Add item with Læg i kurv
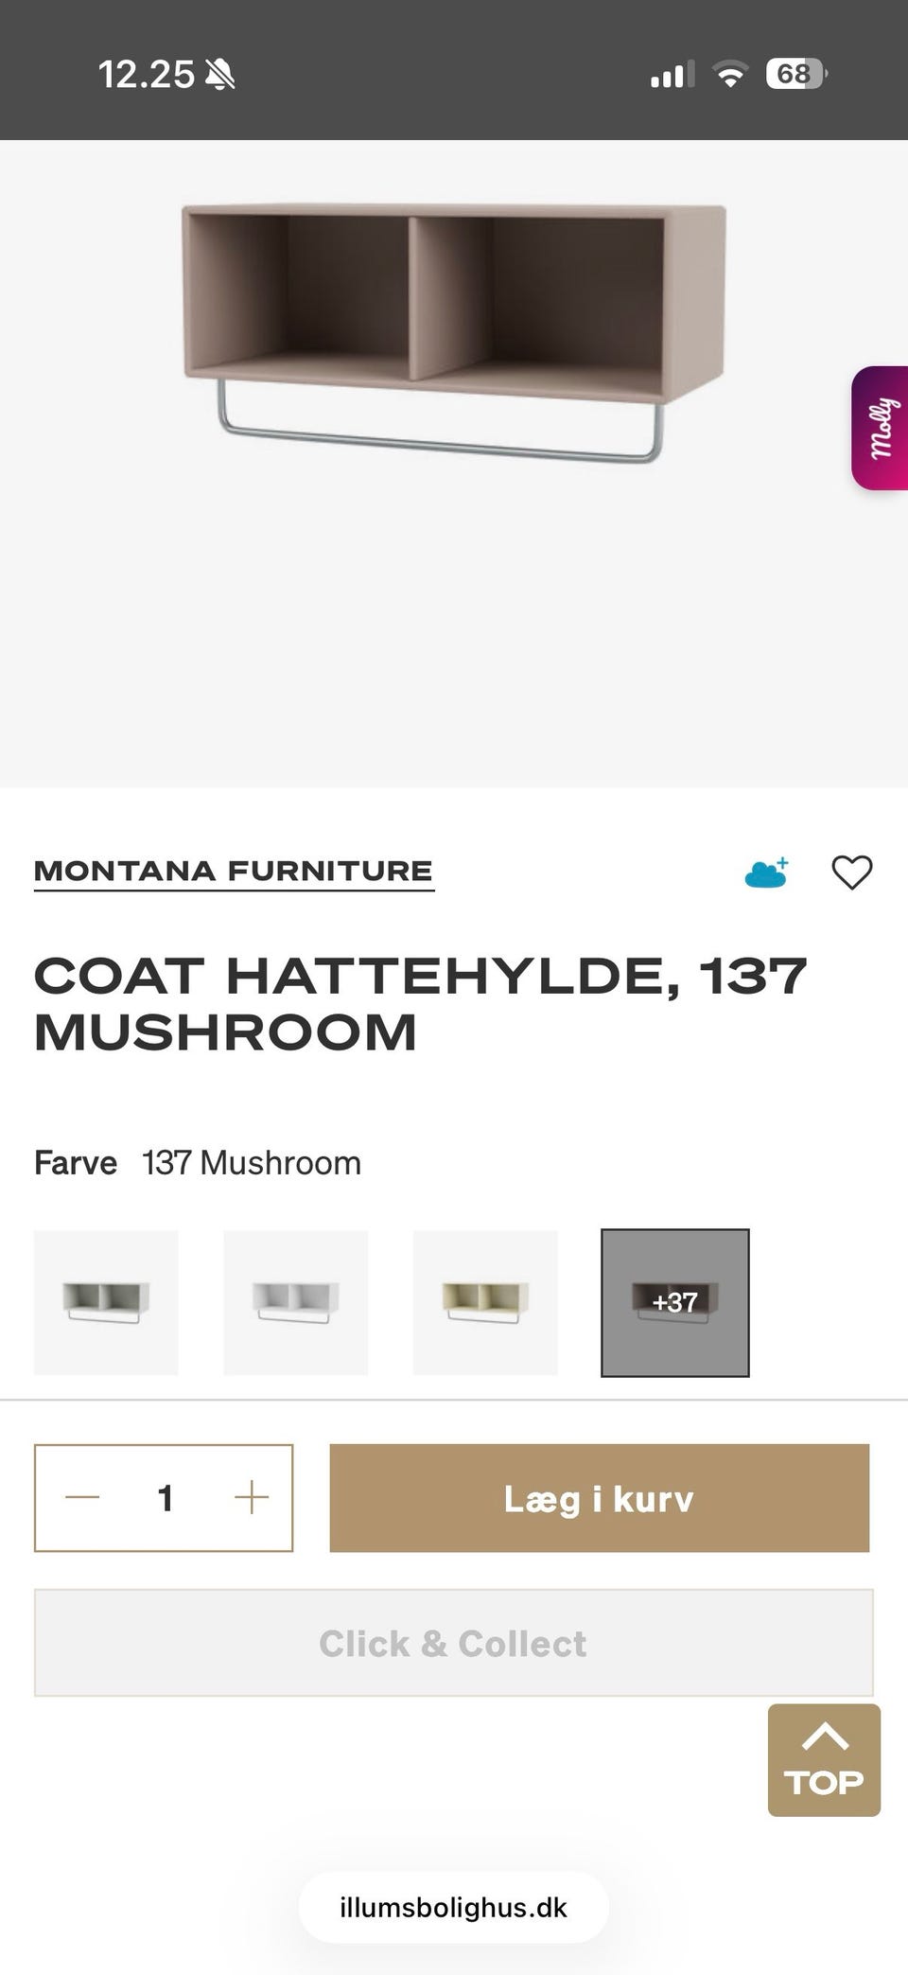 (599, 1497)
